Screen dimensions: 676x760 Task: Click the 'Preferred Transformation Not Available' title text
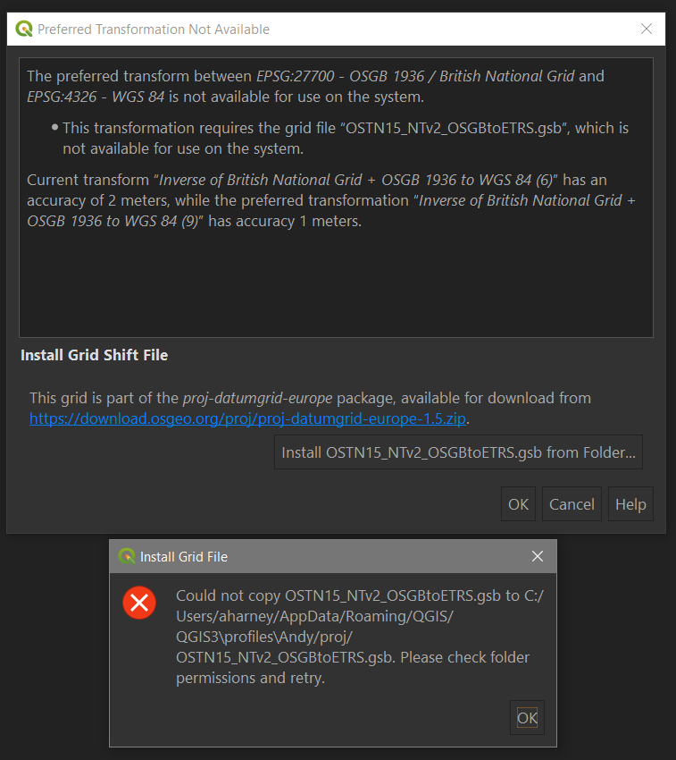(154, 30)
